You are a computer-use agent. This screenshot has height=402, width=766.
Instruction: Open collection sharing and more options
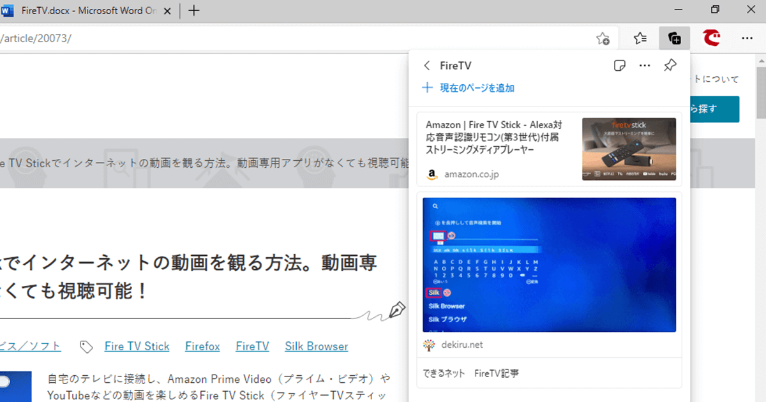coord(645,66)
